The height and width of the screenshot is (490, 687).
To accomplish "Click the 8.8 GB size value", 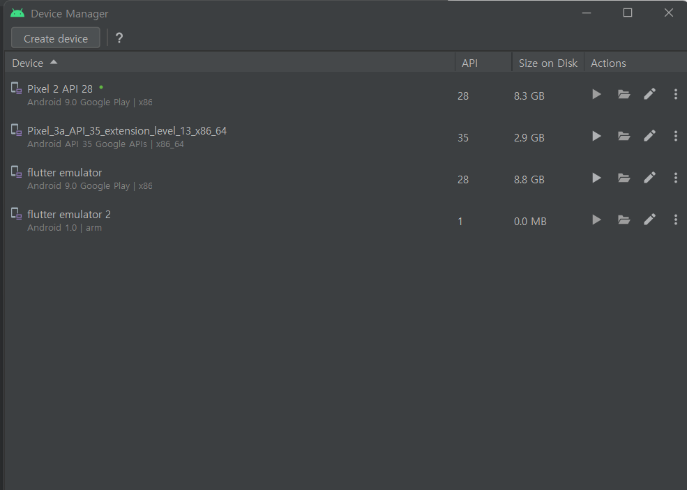I will click(x=529, y=180).
